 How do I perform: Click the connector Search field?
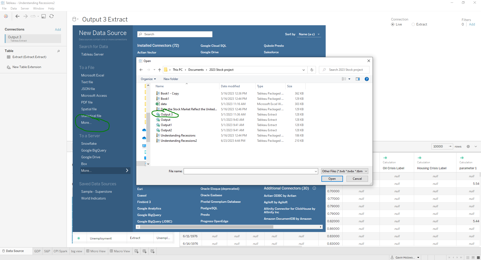click(175, 34)
